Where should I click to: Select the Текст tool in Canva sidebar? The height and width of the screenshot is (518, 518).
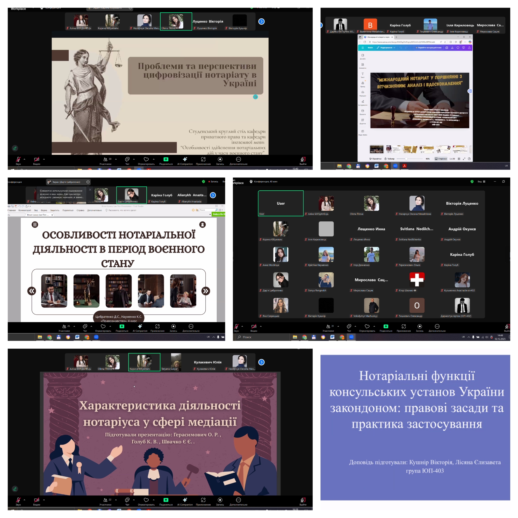[x=363, y=74]
